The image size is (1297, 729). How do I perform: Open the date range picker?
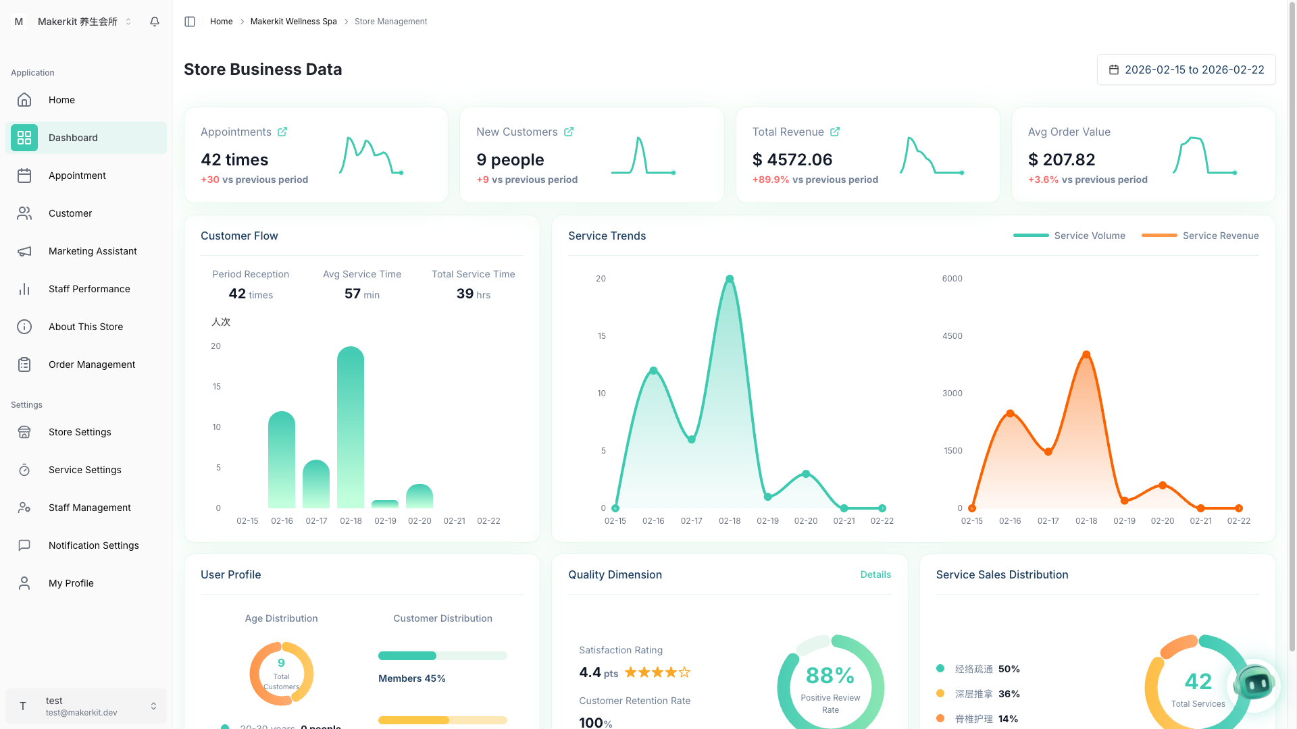tap(1186, 70)
